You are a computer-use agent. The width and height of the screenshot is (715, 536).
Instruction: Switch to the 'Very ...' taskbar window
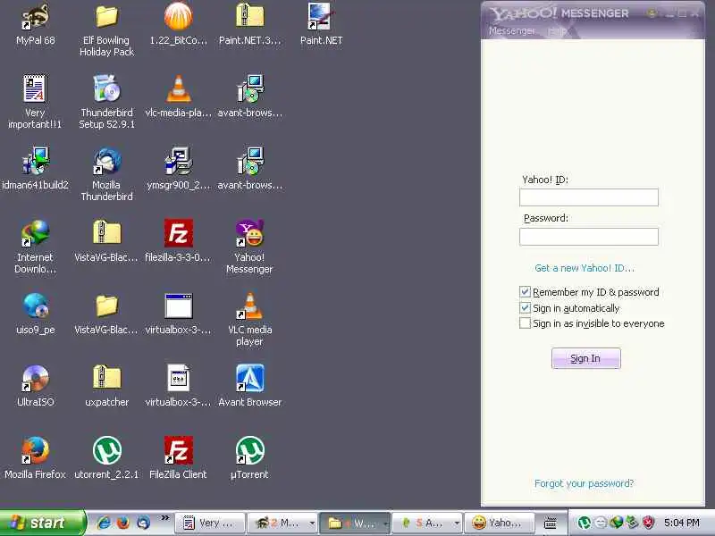(210, 523)
